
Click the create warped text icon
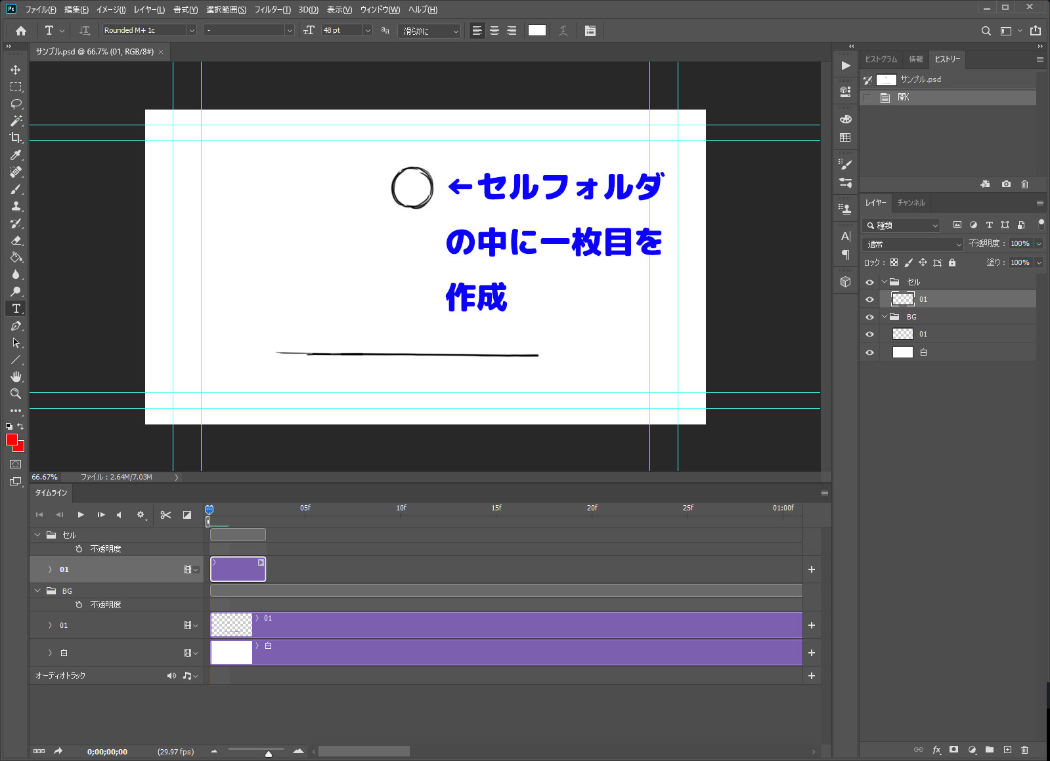click(563, 31)
